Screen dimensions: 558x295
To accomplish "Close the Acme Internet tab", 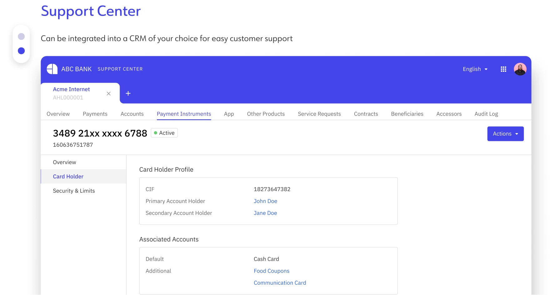I will click(108, 94).
